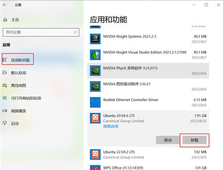This screenshot has height=170, width=223.
Task: Select Nsight Visual Studio Edition entry
Action: tap(148, 55)
